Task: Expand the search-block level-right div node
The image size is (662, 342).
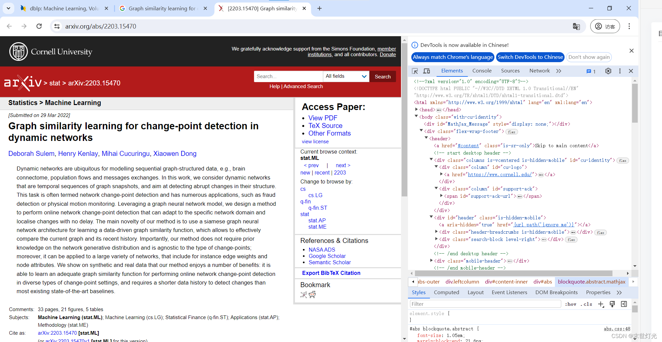Action: pyautogui.click(x=436, y=239)
